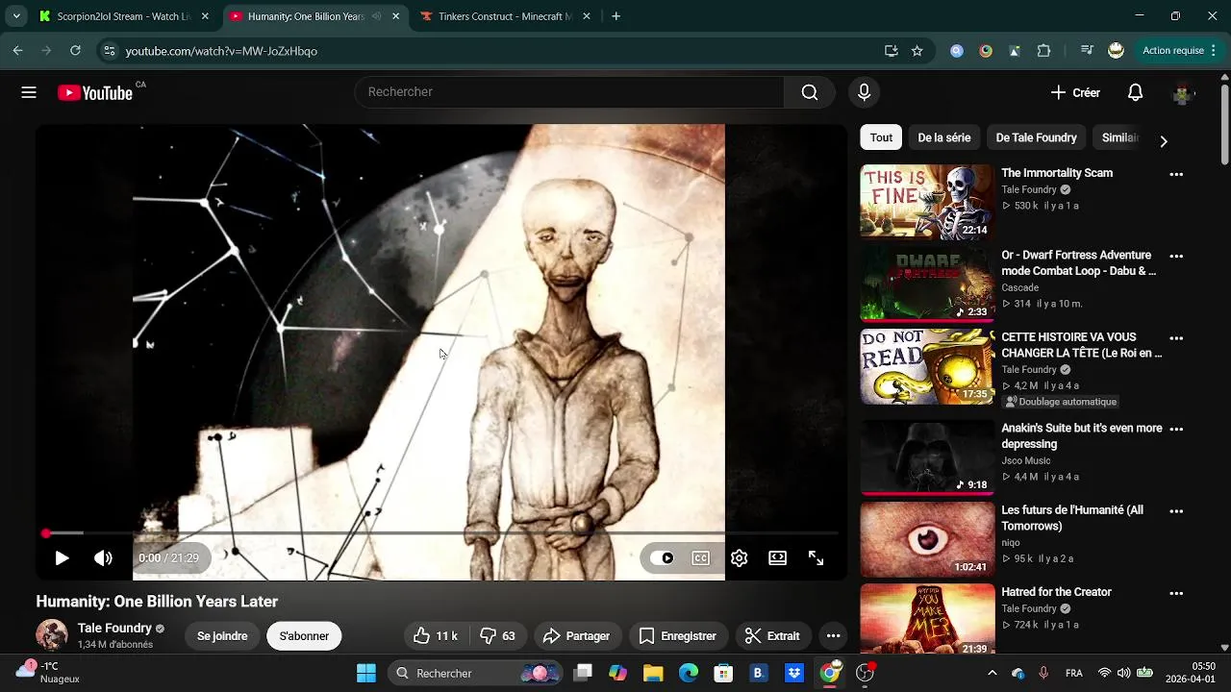1231x692 pixels.
Task: Toggle the autoplay switch
Action: (662, 557)
